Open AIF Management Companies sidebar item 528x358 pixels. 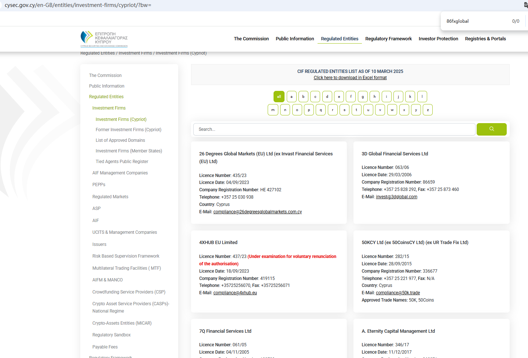click(120, 173)
